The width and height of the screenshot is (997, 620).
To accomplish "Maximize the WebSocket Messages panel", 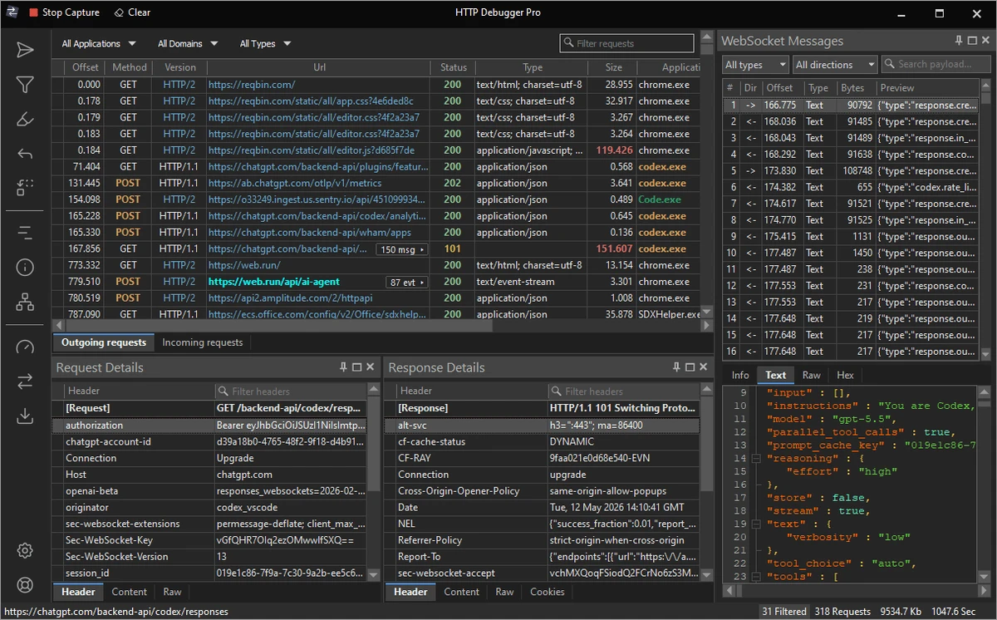I will point(971,41).
